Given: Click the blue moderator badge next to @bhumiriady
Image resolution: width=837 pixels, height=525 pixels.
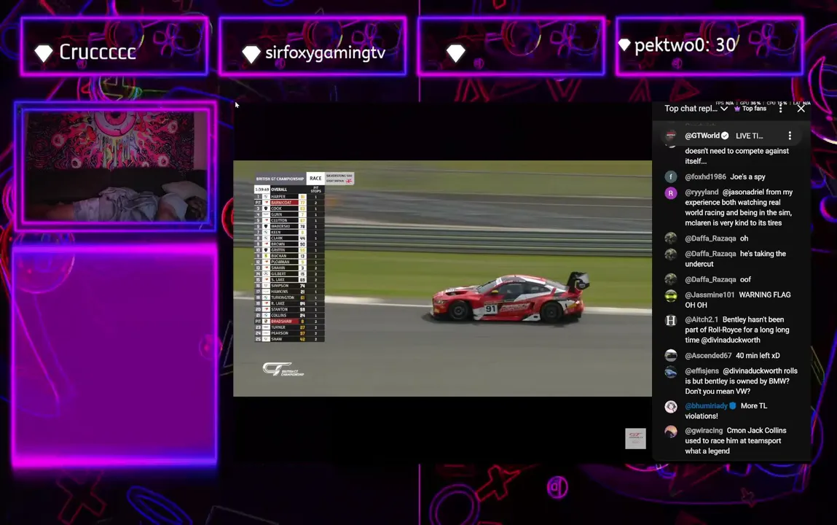Looking at the screenshot, I should click(733, 406).
